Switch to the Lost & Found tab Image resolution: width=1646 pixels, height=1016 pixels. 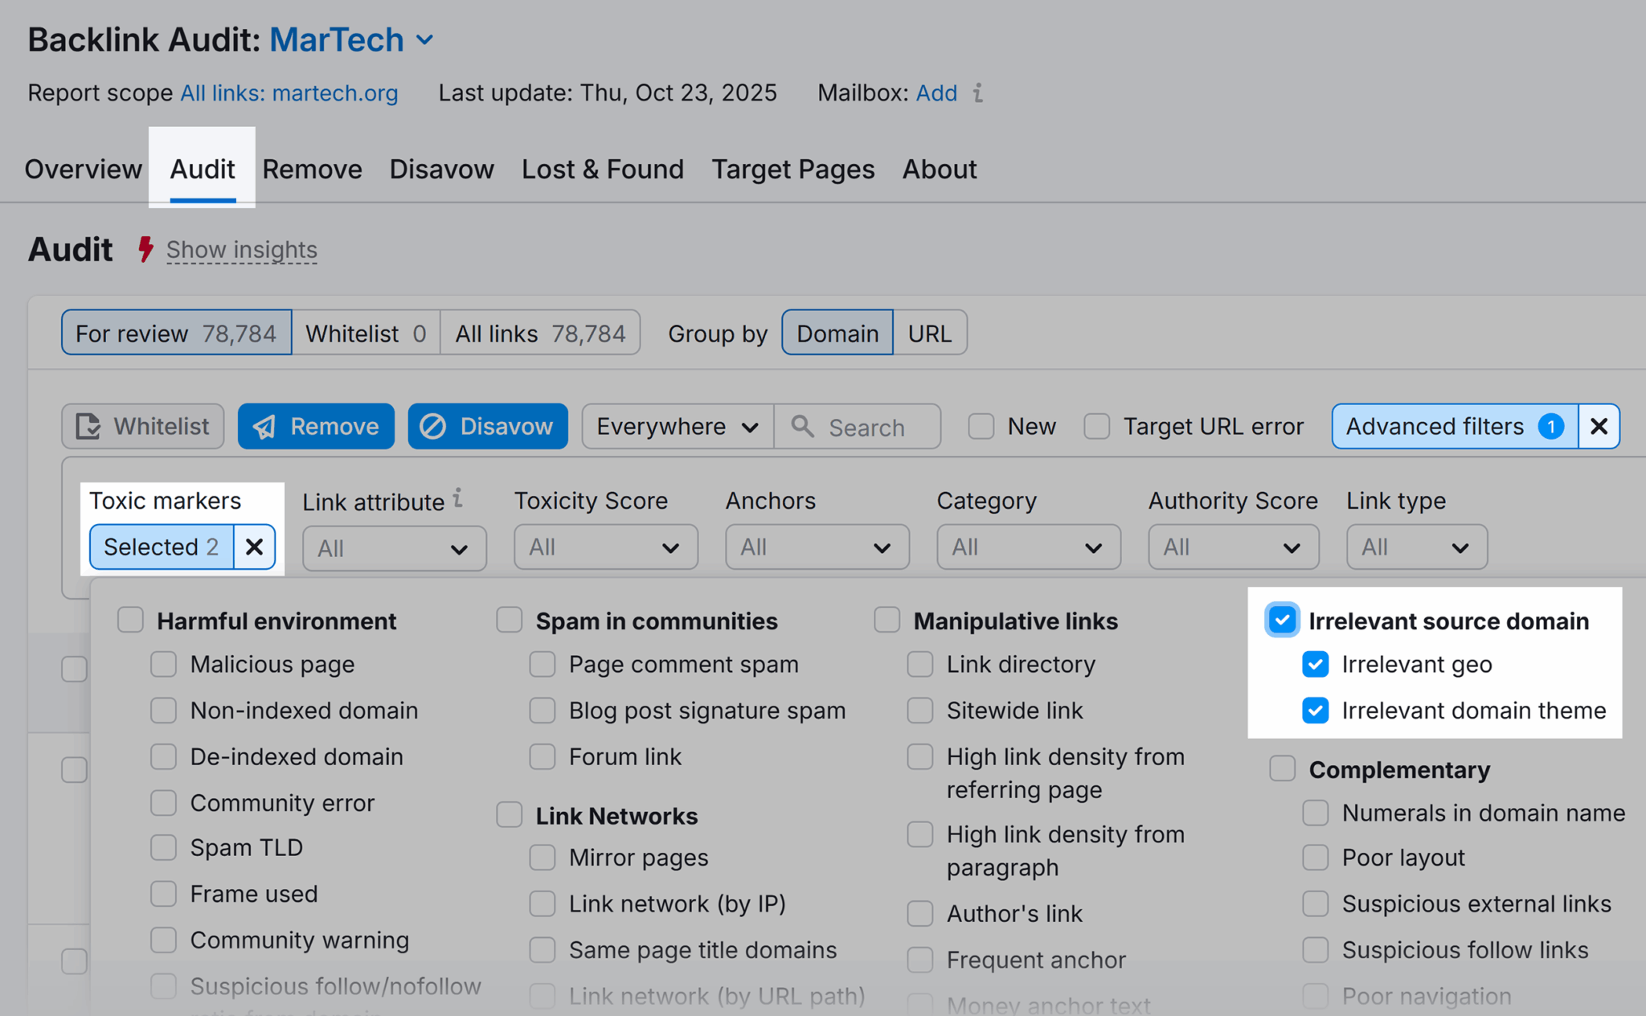pyautogui.click(x=602, y=170)
